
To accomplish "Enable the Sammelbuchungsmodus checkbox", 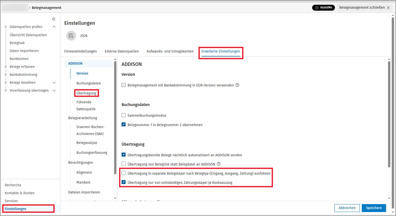I will pyautogui.click(x=123, y=115).
